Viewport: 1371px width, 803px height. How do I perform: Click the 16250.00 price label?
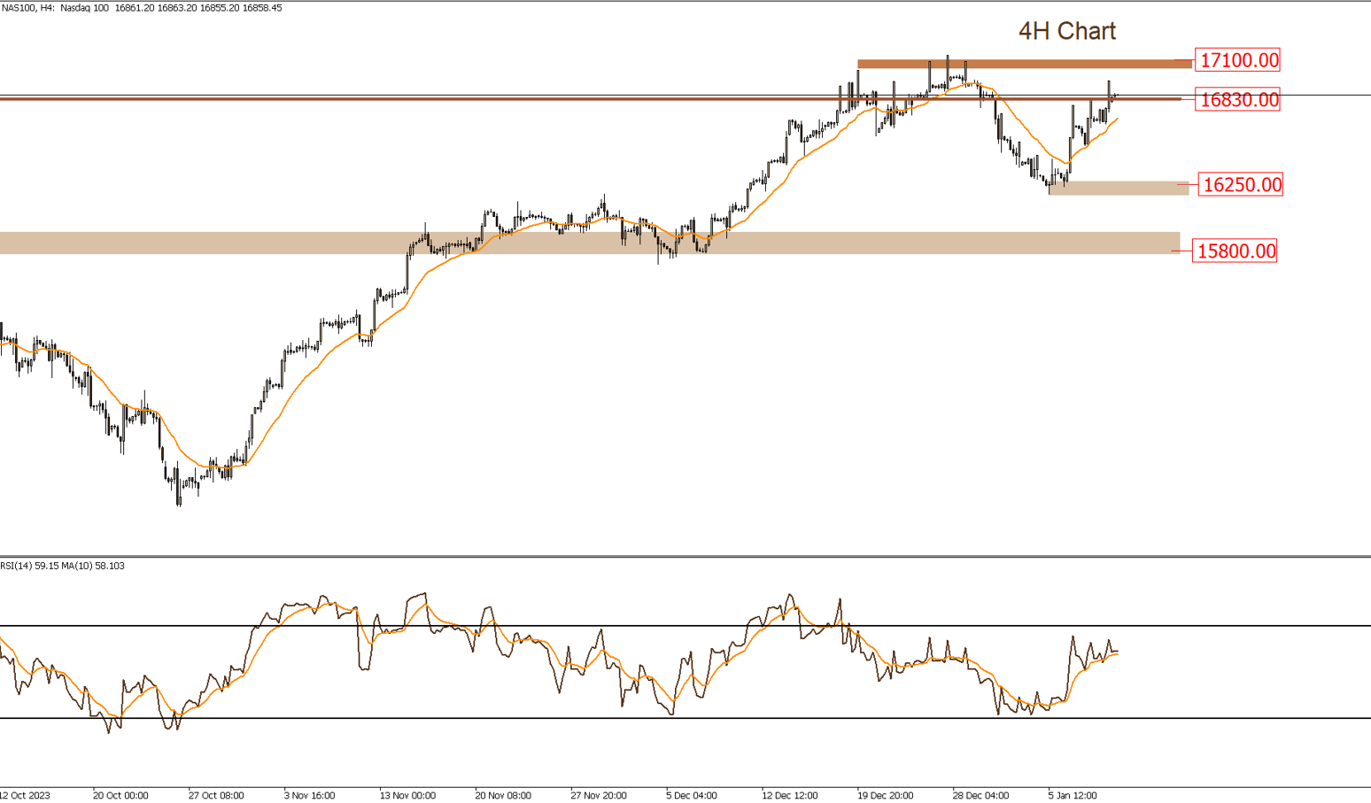coord(1241,185)
